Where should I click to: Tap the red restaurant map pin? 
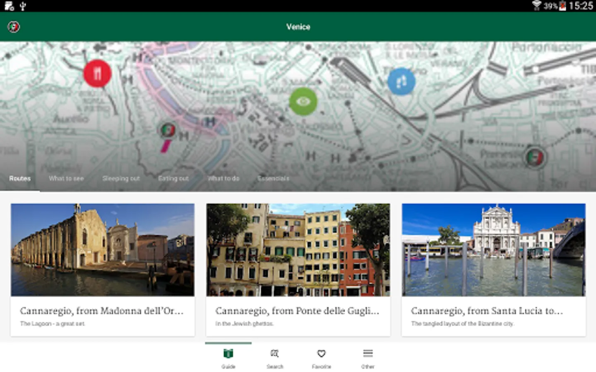97,73
